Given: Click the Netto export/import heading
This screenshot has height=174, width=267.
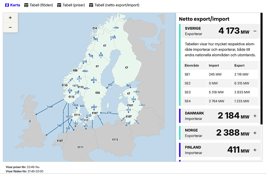Looking at the screenshot, I should 204,19.
